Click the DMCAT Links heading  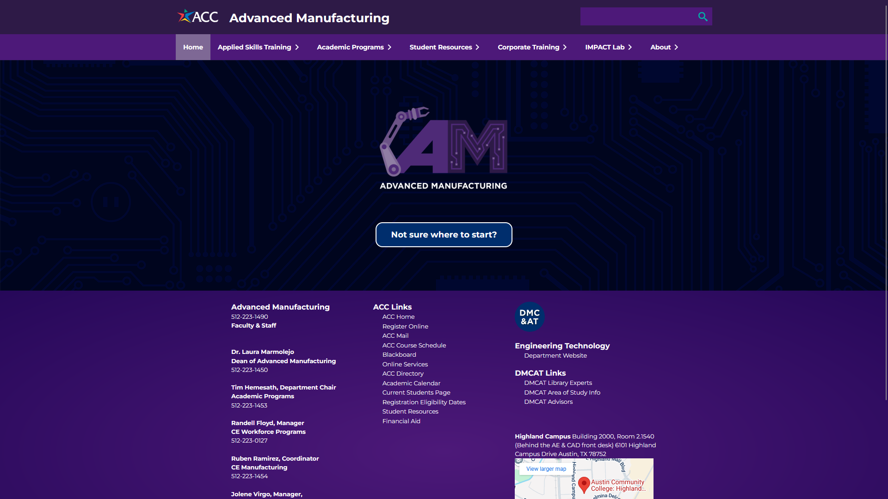click(x=540, y=373)
